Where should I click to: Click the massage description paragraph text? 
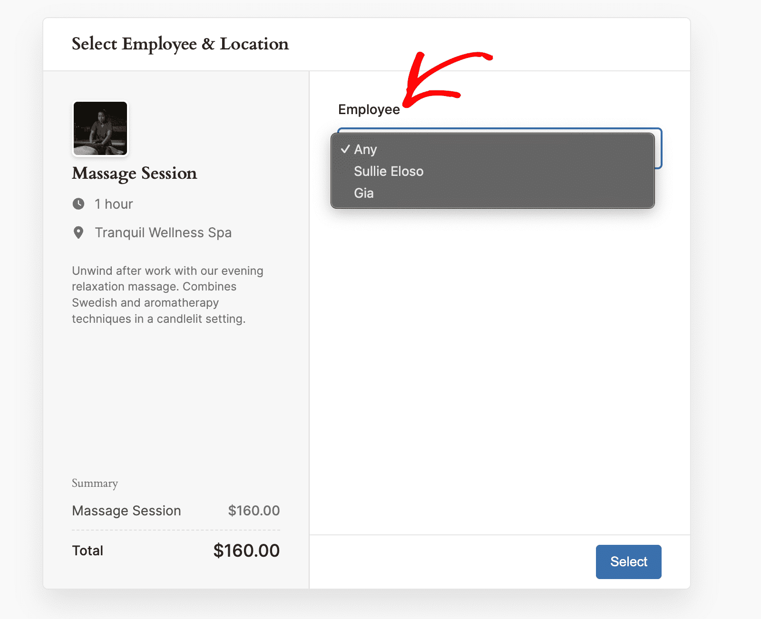(x=167, y=295)
